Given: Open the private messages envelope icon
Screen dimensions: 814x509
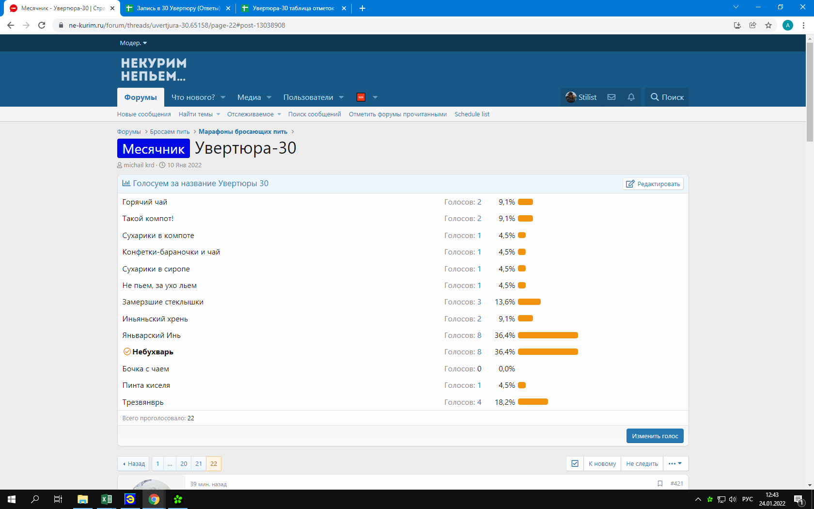Looking at the screenshot, I should 611,97.
